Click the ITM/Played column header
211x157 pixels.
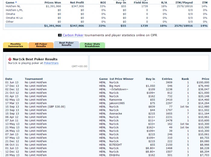184,2
